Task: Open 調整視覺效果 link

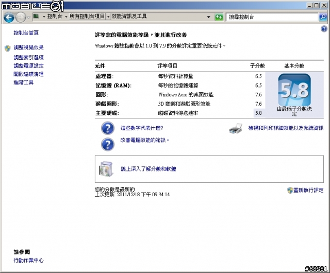Action: coord(29,47)
